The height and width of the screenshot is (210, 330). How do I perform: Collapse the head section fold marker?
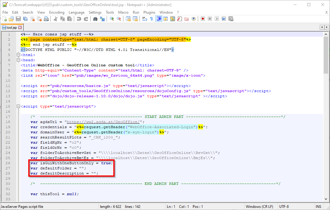(x=18, y=60)
